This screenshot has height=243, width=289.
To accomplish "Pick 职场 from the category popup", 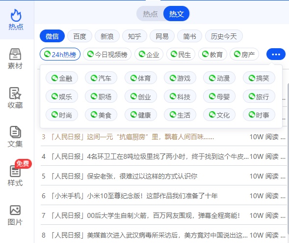I will click(101, 96).
